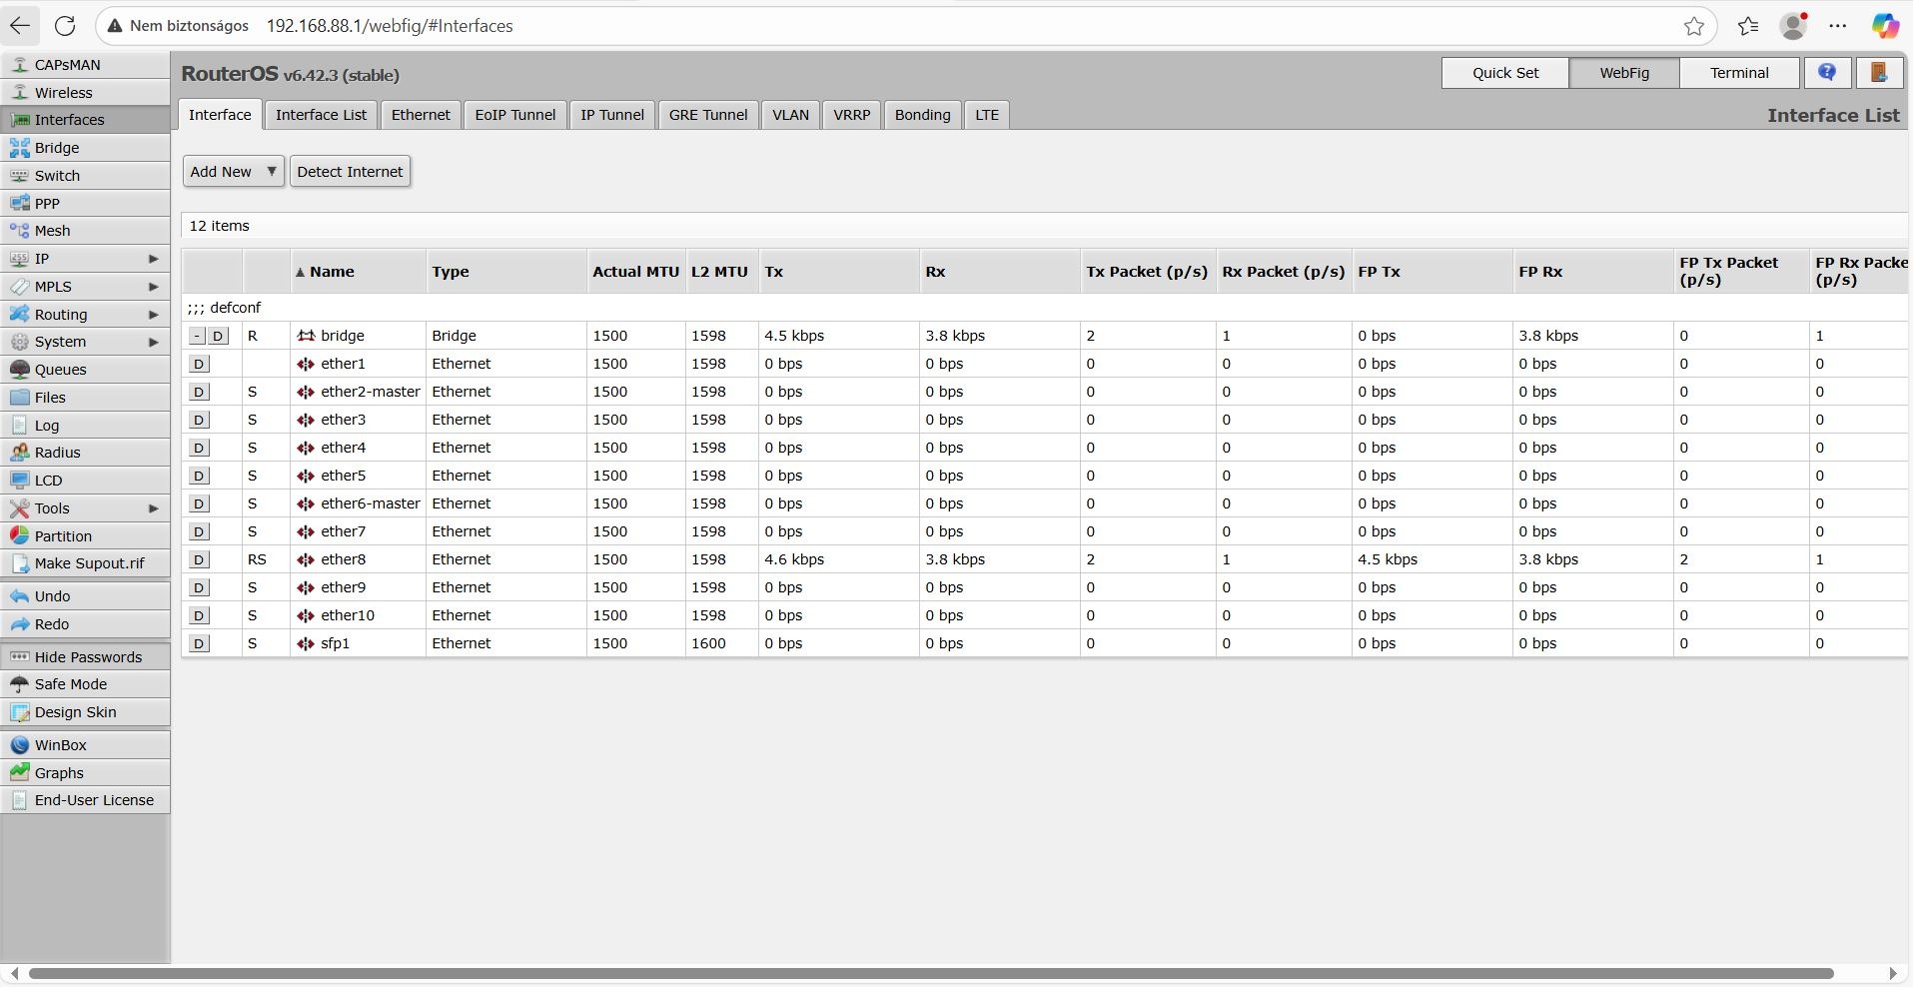Click the Design Skin icon

pyautogui.click(x=19, y=712)
